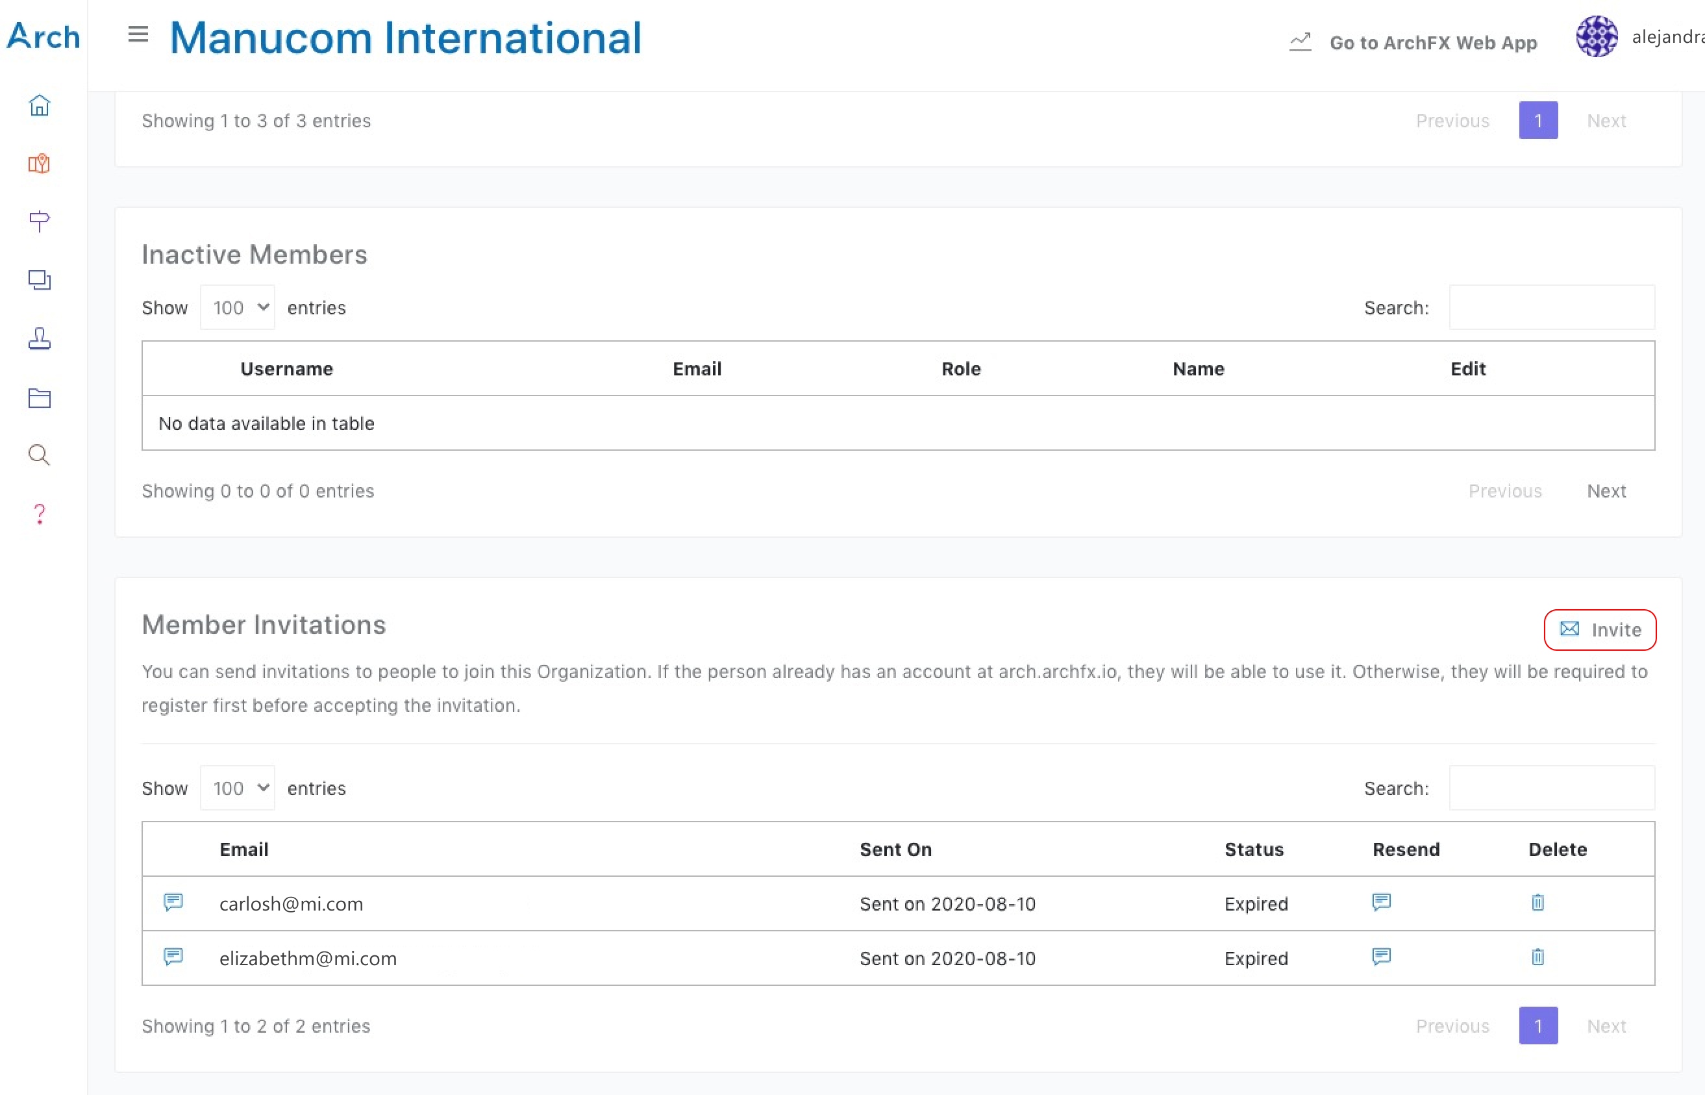Open the Home icon in sidebar
Viewport: 1705px width, 1095px height.
coord(39,105)
